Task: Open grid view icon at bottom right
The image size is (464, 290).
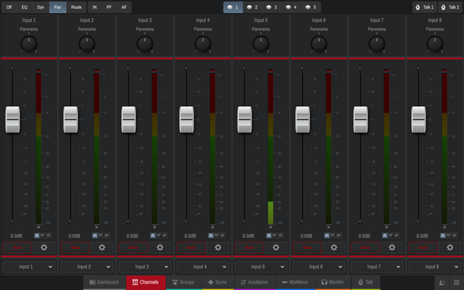Action: (x=457, y=282)
